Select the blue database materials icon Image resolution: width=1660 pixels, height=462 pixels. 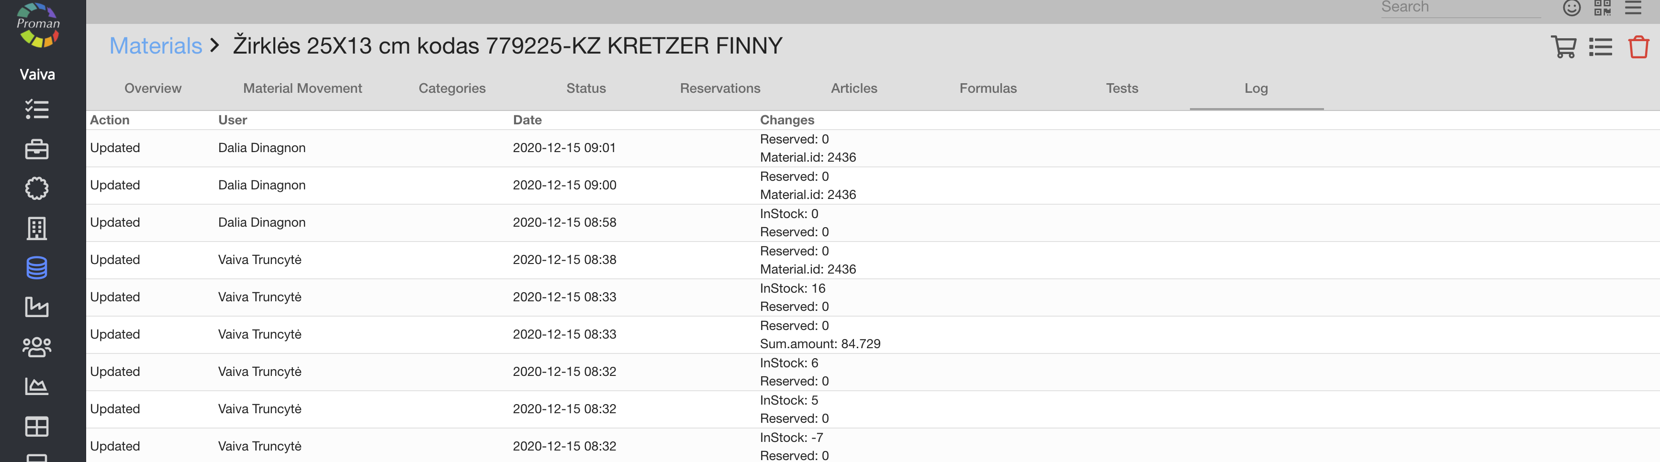pos(37,268)
